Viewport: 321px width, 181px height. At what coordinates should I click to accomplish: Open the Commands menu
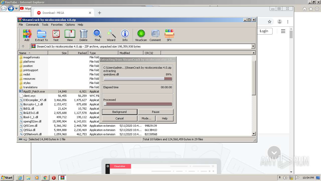pos(32,25)
